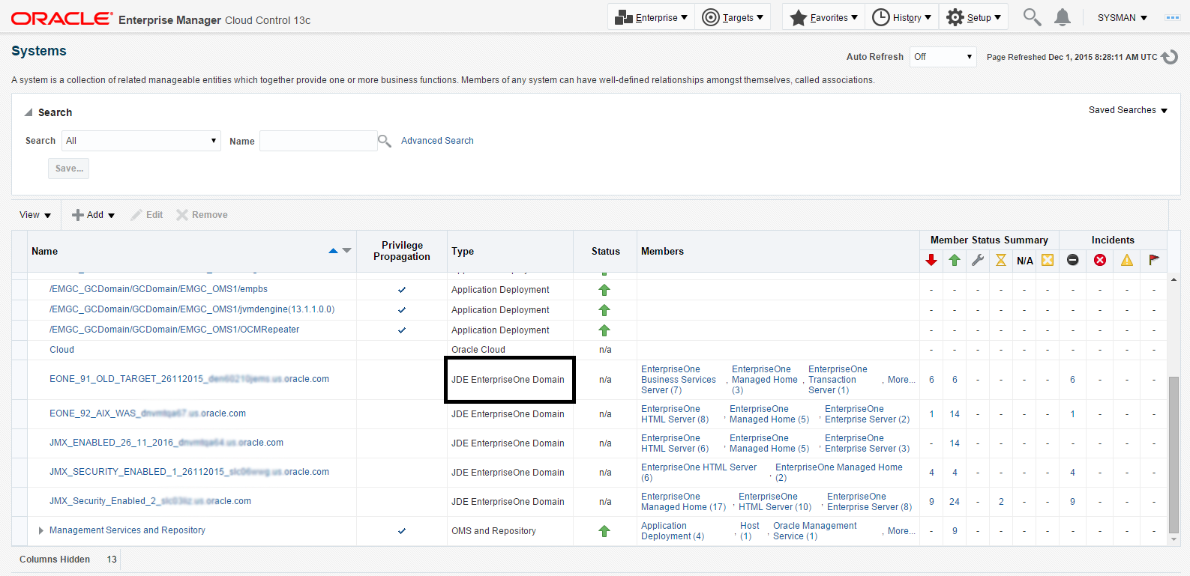This screenshot has width=1190, height=576.
Task: Click the Remove toolbar button
Action: [x=202, y=215]
